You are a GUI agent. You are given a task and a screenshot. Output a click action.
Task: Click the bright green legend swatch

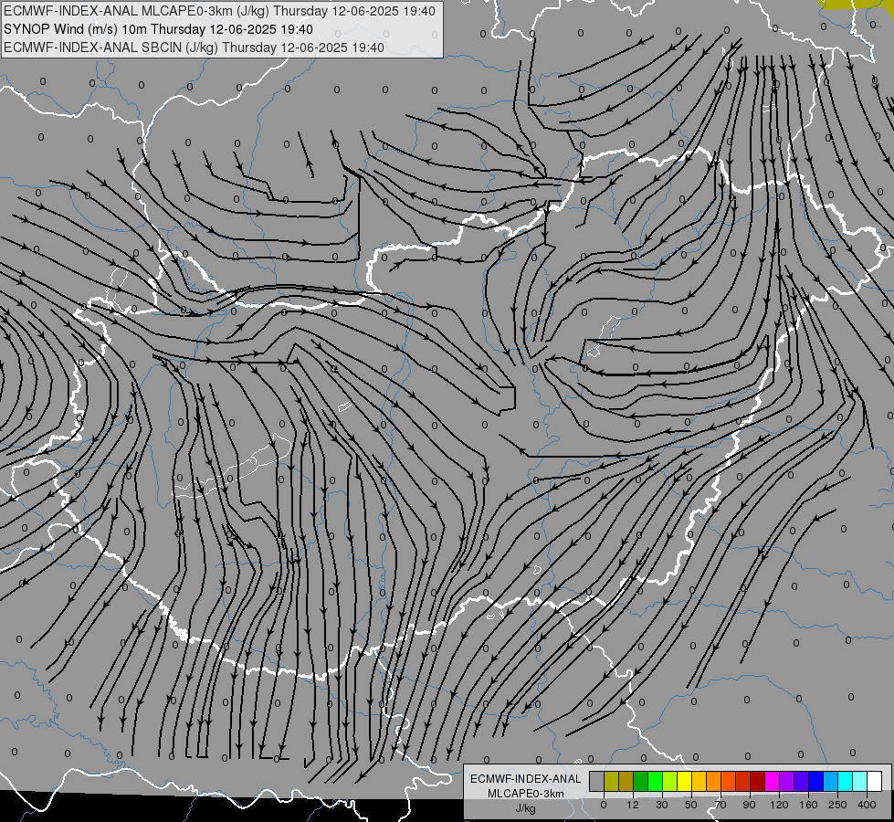pos(655,781)
